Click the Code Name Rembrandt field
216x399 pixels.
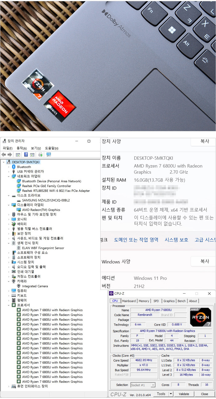pos(145,315)
